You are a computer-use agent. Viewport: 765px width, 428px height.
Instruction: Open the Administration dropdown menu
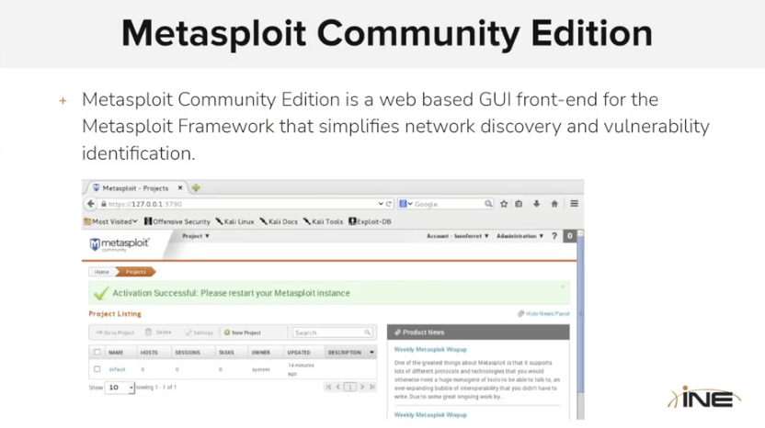click(x=520, y=236)
